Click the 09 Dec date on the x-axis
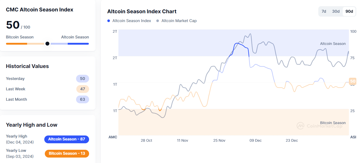The width and height of the screenshot is (360, 163). point(256,140)
